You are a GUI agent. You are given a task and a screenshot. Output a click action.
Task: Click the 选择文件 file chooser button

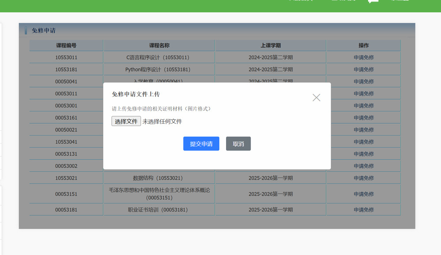126,122
